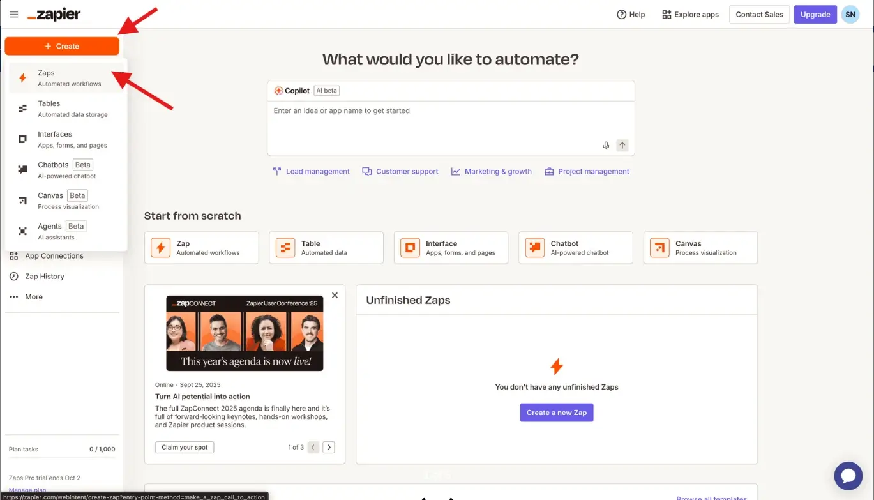
Task: Click the Contact Sales button
Action: (759, 14)
